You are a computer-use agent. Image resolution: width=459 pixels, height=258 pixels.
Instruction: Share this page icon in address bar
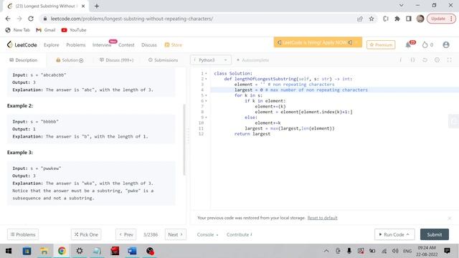[x=360, y=19]
